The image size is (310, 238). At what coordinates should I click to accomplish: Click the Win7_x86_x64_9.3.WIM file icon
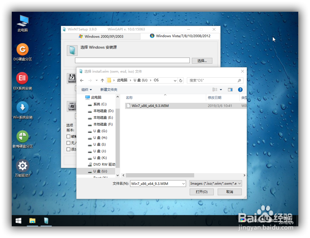click(128, 106)
